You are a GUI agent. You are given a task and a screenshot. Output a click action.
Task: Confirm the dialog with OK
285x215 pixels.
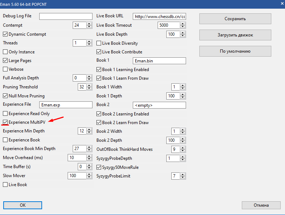[x=23, y=205]
